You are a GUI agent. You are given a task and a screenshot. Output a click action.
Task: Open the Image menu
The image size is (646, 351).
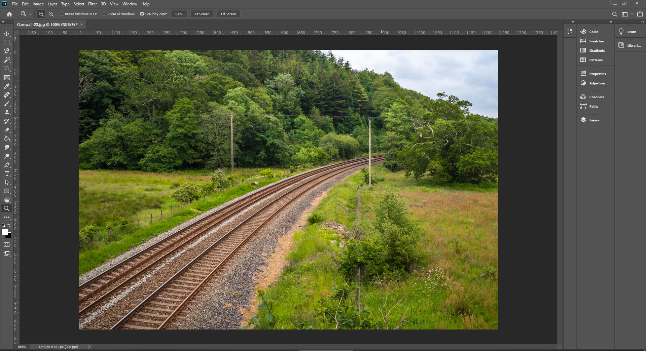(x=38, y=4)
